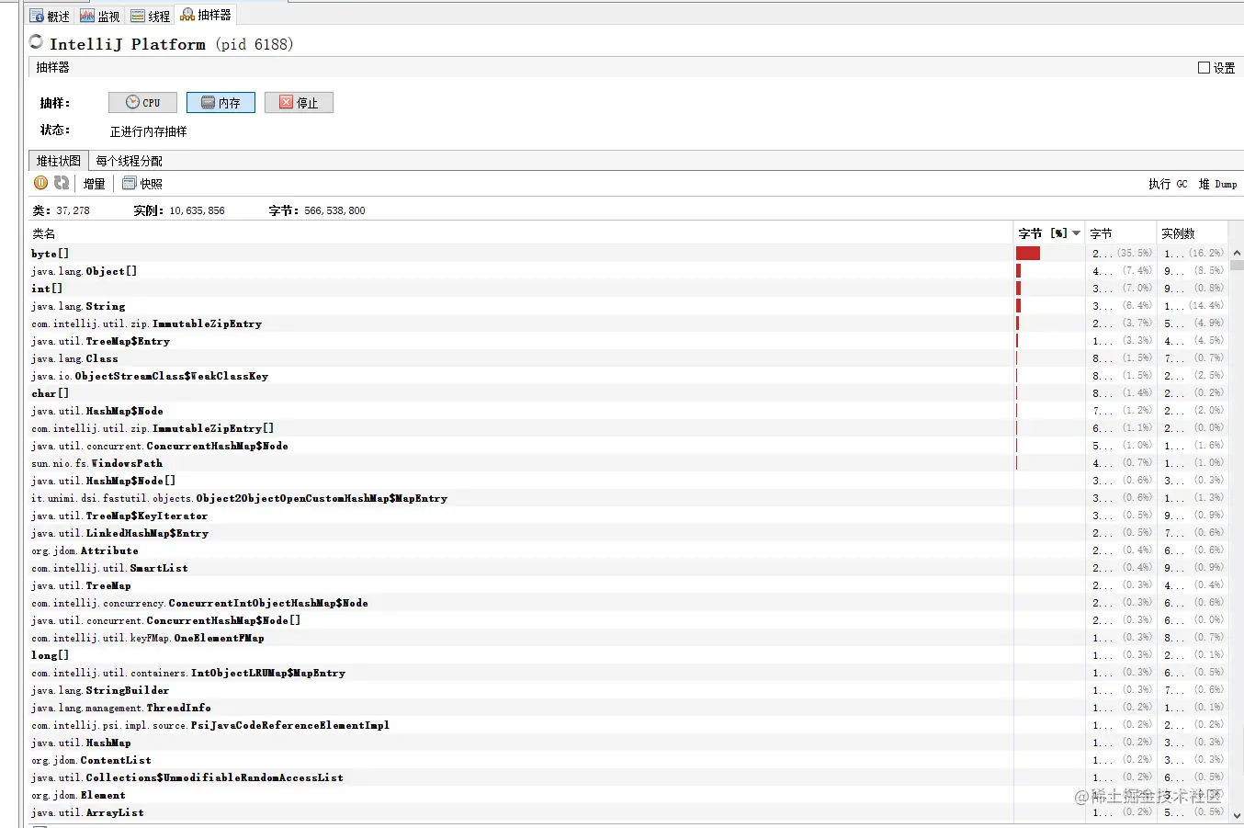Screen dimensions: 1244x828
Task: Click scrollbar down arrow in class table
Action: click(x=1237, y=814)
